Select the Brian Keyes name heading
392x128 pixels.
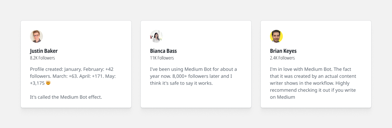click(x=283, y=51)
